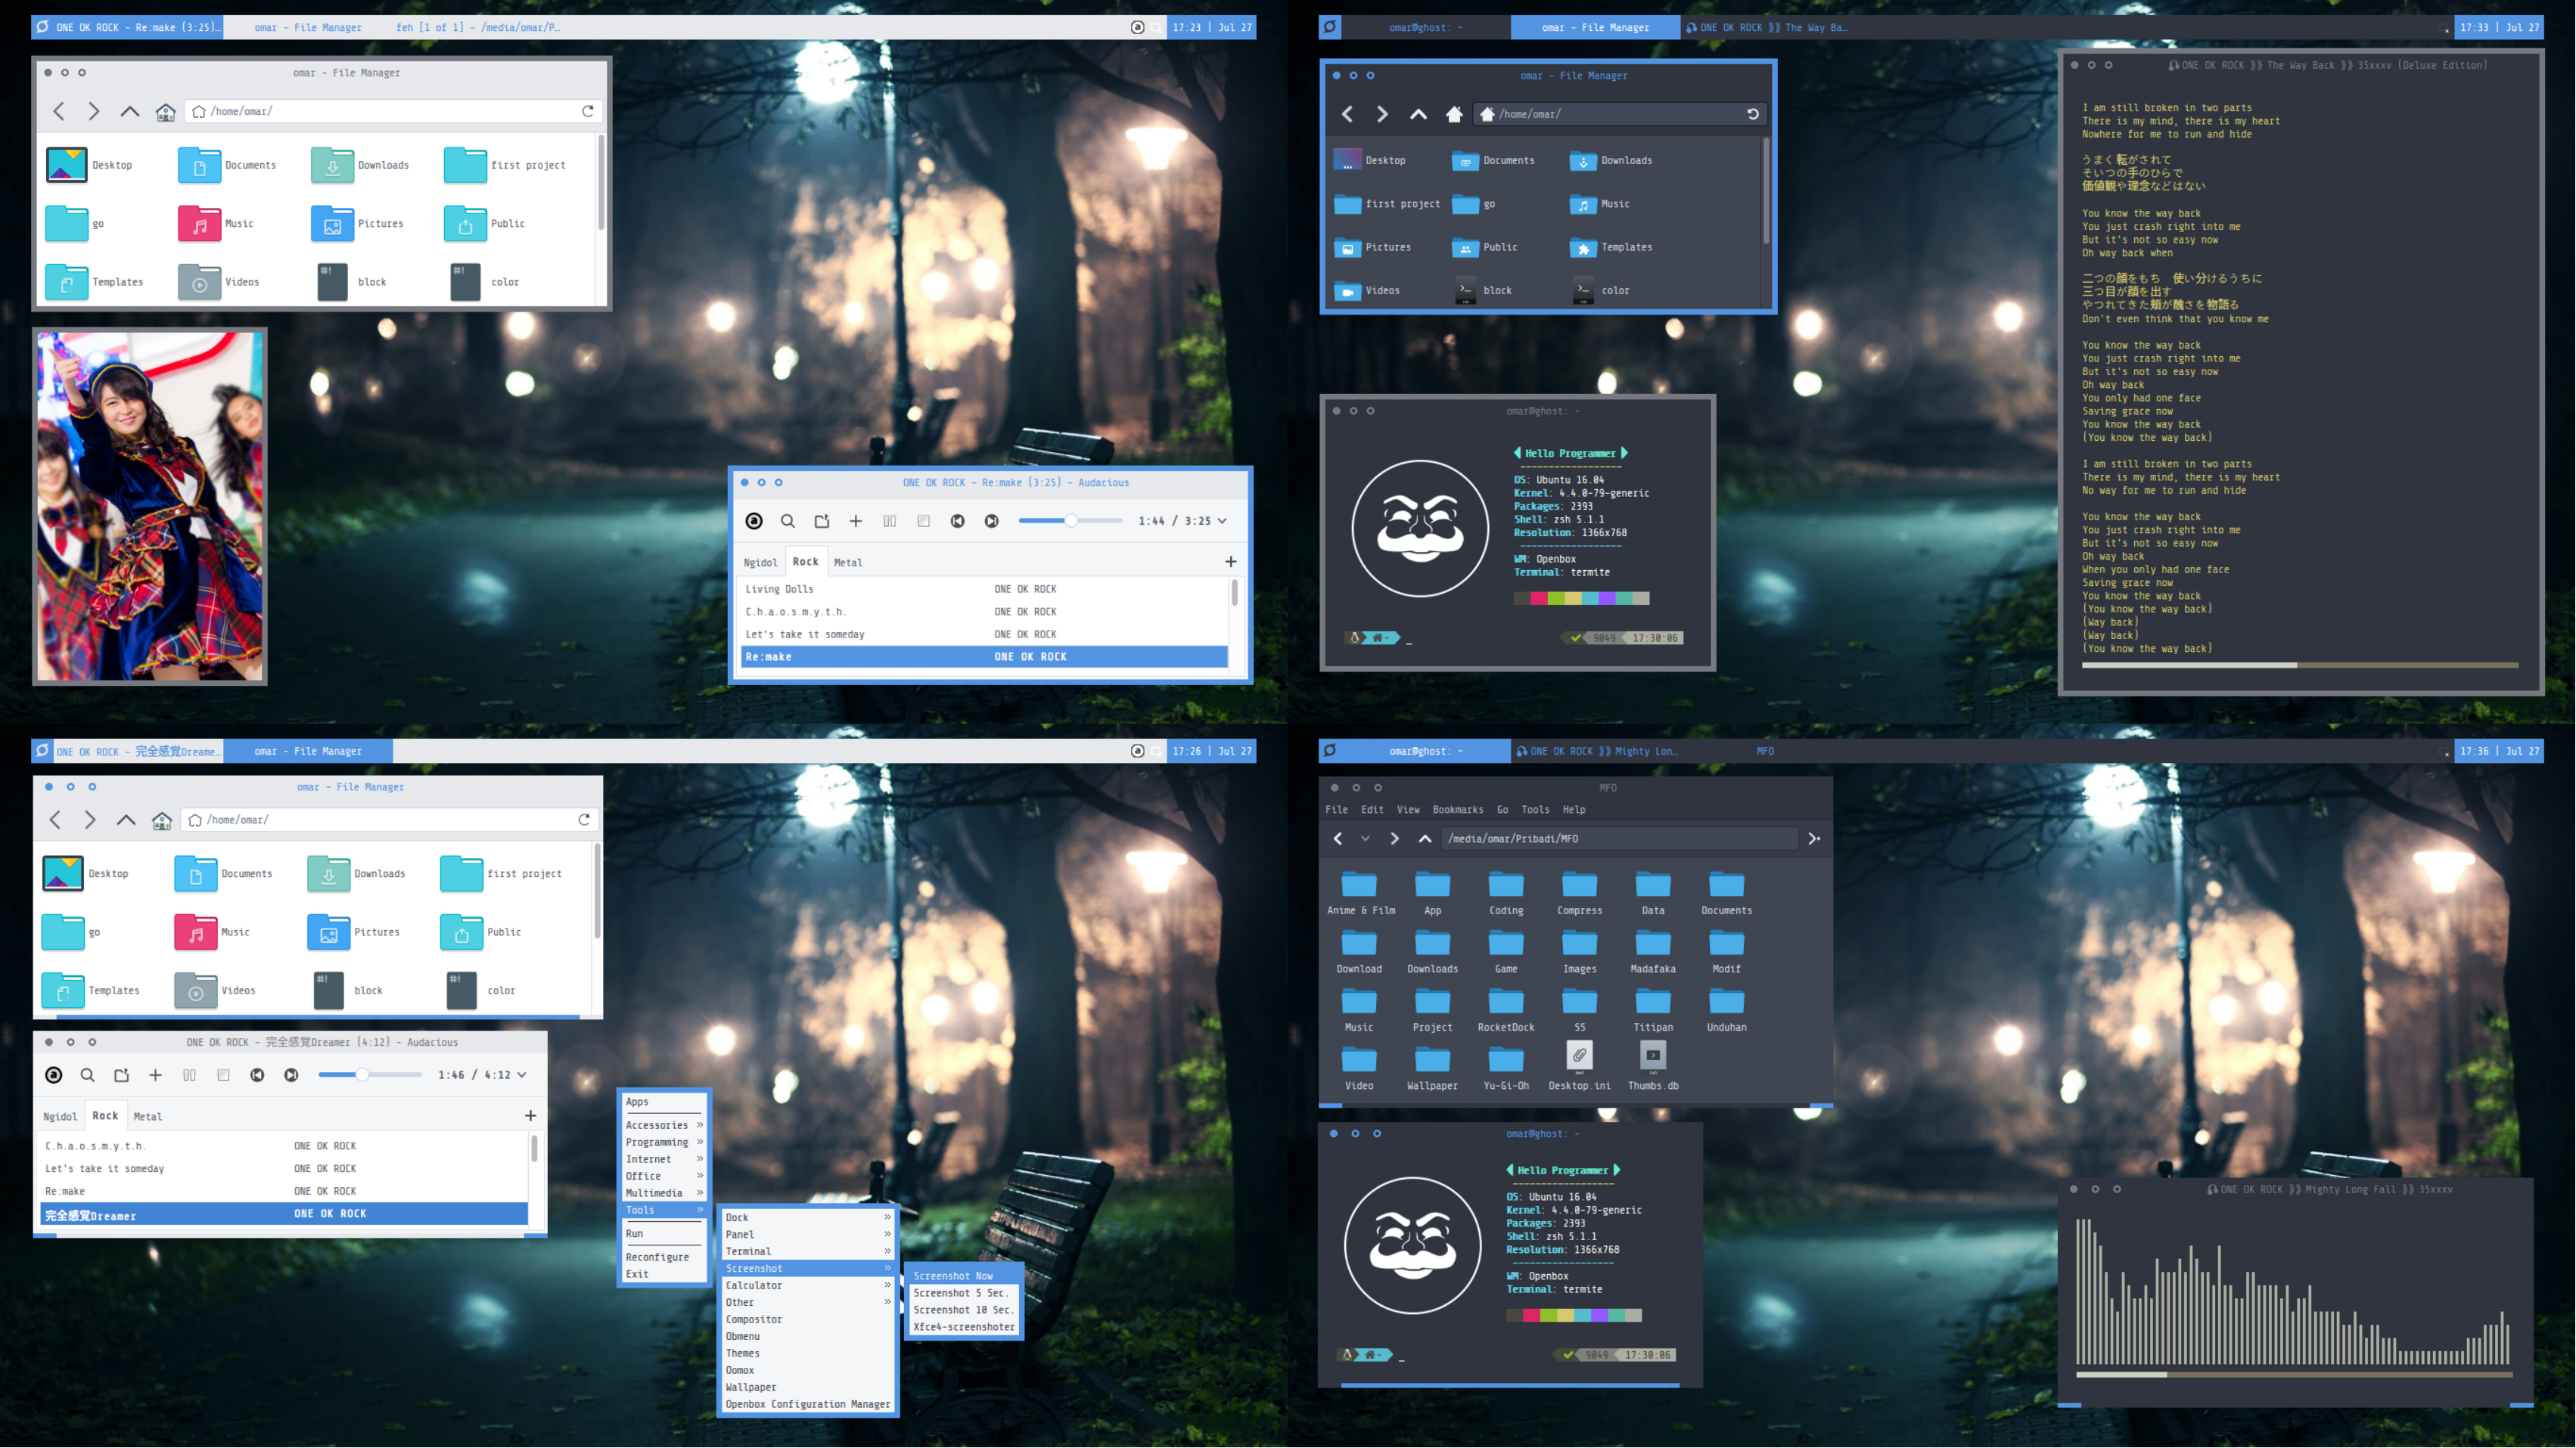Click seek slider in the Dreamer Audacious window
2576x1448 pixels.
pyautogui.click(x=370, y=1075)
